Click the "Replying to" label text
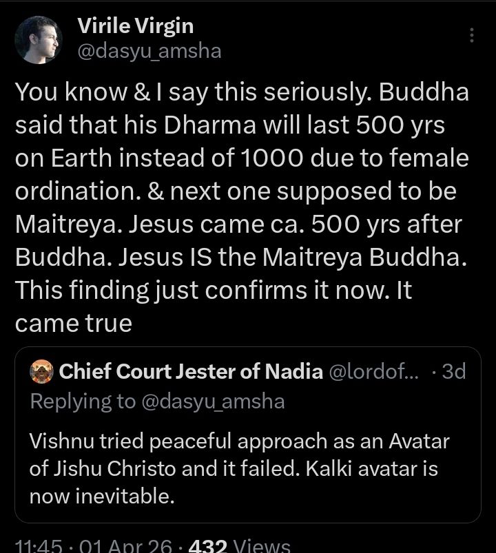Screen dimensions: 496x553 point(83,401)
